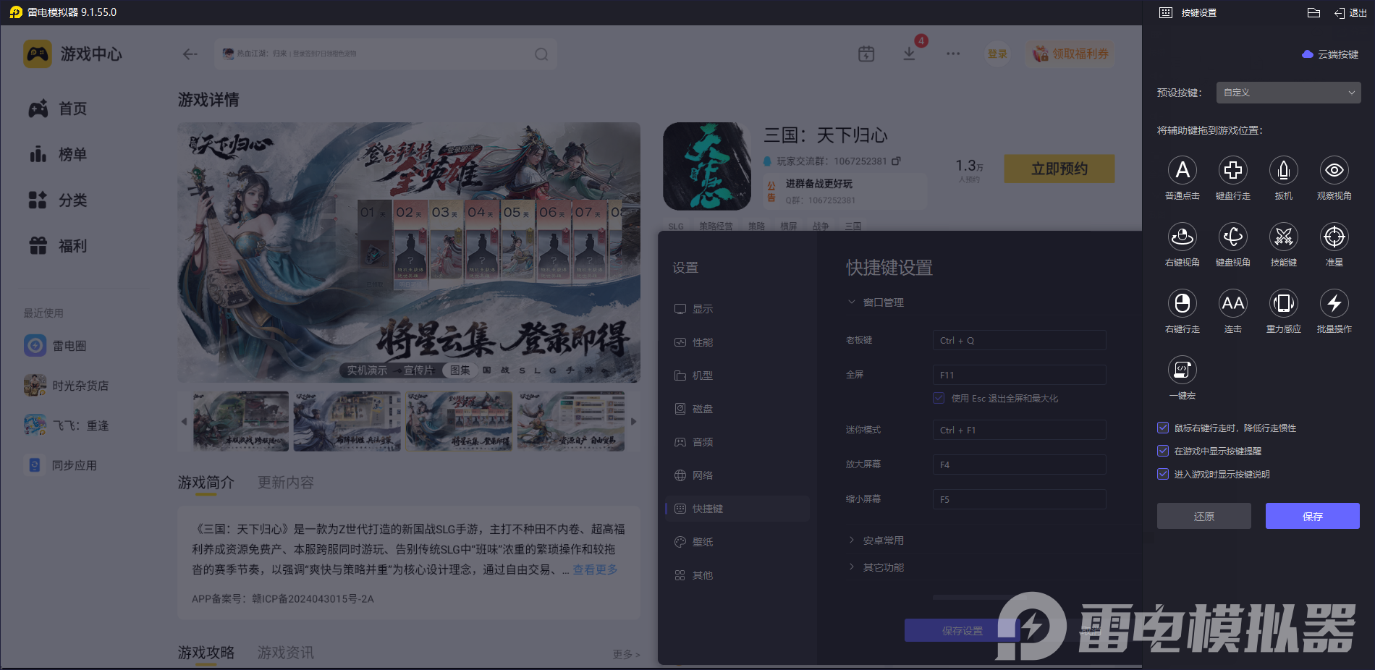Toggle 进入游戏时显示按键说明 checkbox
This screenshot has width=1375, height=670.
tap(1163, 475)
